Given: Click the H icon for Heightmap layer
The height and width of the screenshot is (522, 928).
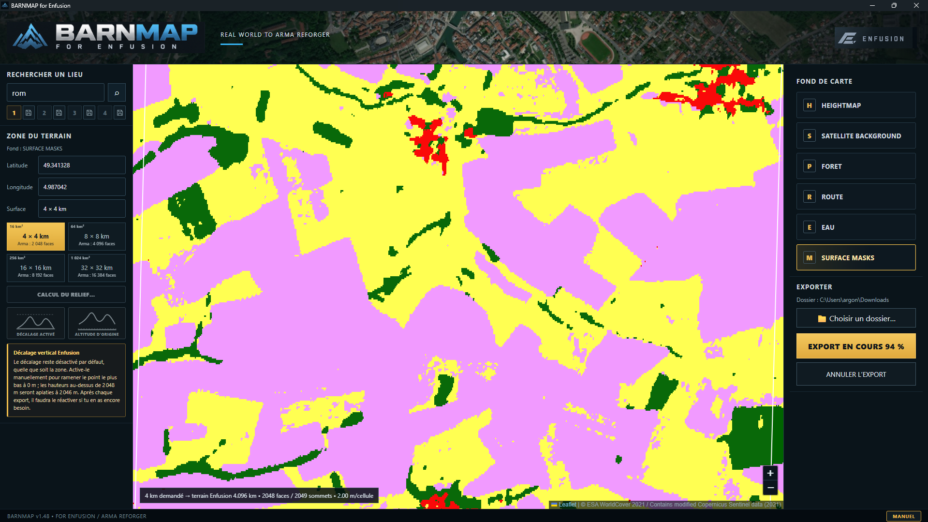Looking at the screenshot, I should (810, 105).
